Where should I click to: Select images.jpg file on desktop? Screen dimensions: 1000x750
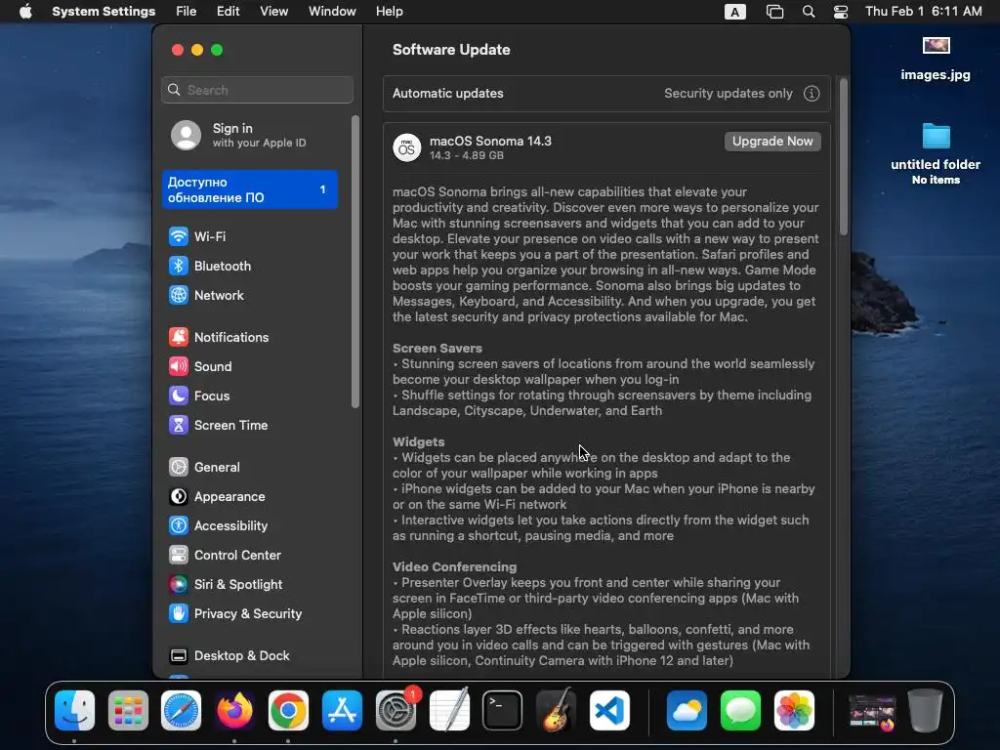pos(936,59)
